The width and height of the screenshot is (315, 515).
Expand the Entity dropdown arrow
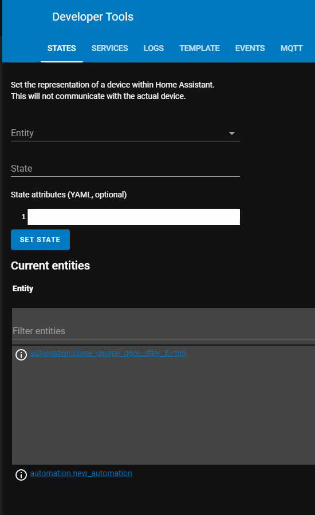232,133
